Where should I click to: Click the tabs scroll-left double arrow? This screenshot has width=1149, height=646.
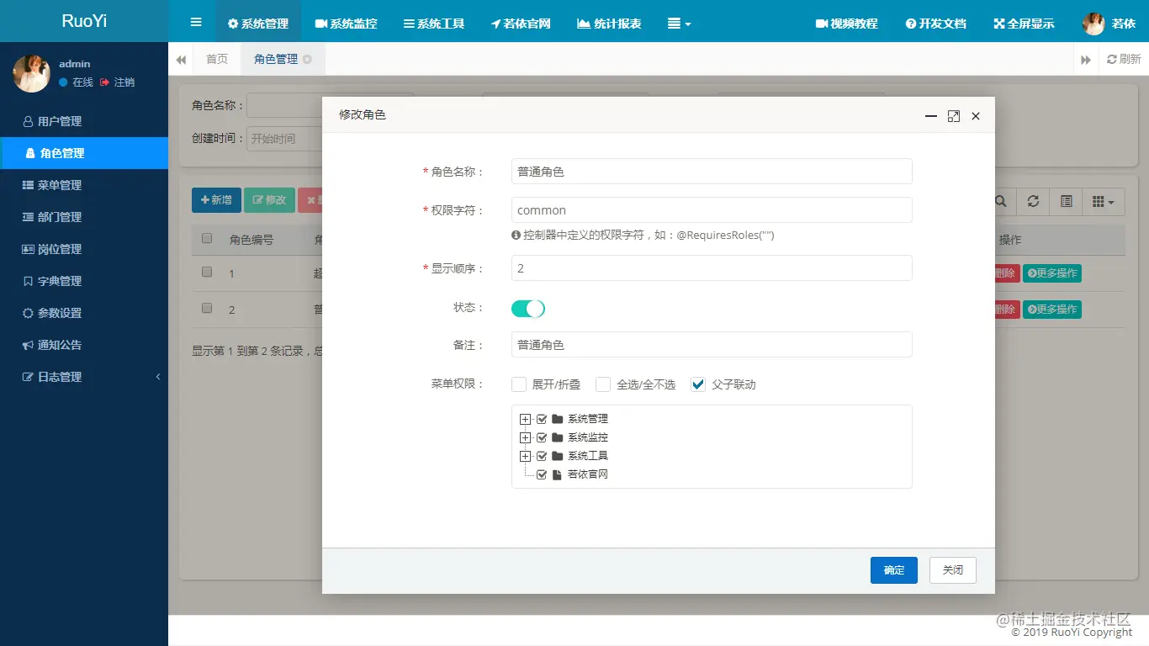pyautogui.click(x=181, y=60)
